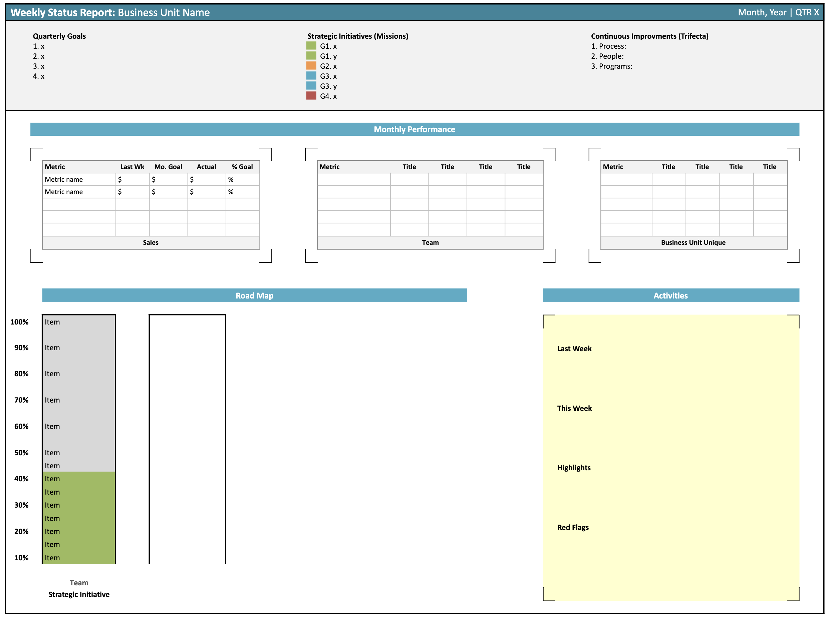Click the 'Sales' table footer label

pyautogui.click(x=151, y=242)
